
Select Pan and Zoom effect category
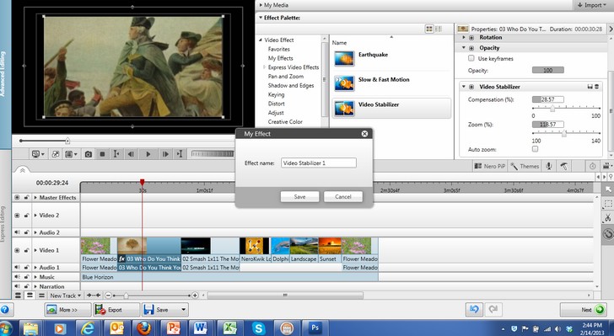click(x=285, y=77)
